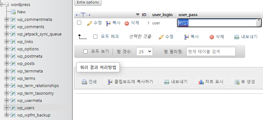Expand the wp_postmeta tree node
The image size is (263, 120).
click(7, 56)
